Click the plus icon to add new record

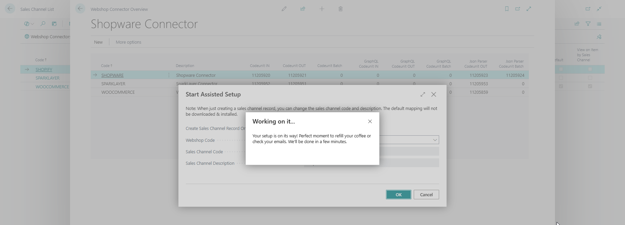(322, 9)
